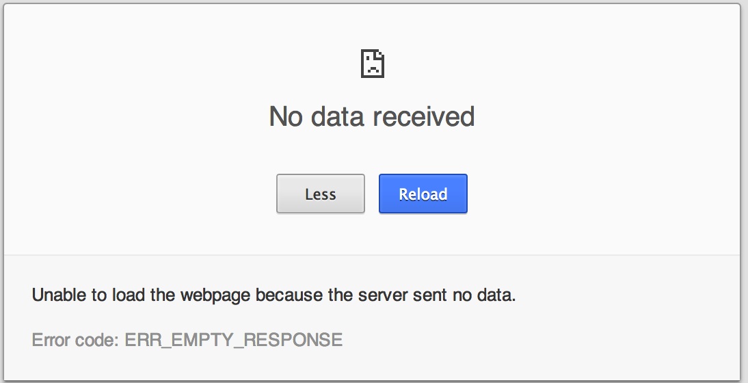Click the 'Reload' text label
Screen dimensions: 748x383
[x=423, y=194]
